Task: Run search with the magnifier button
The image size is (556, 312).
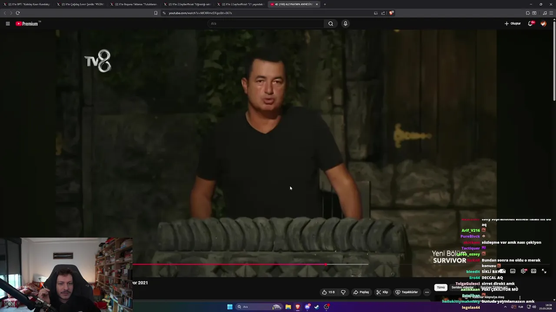Action: (x=331, y=23)
